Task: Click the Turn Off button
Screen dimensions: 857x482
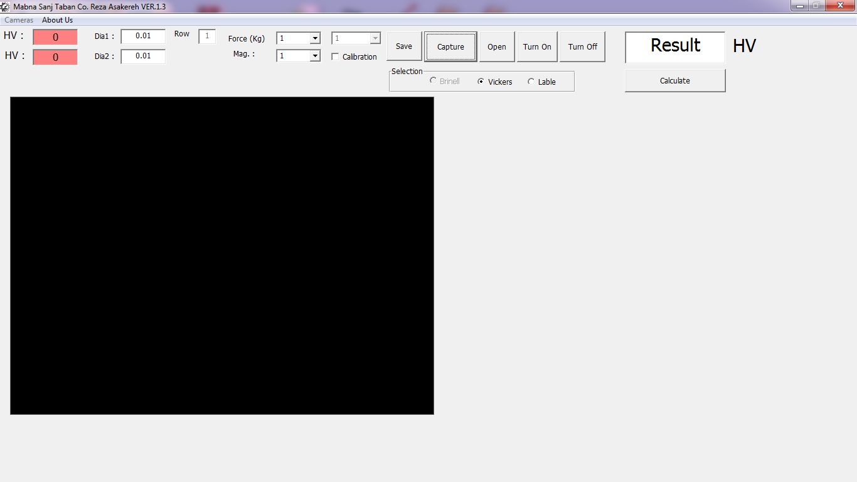Action: [x=583, y=46]
